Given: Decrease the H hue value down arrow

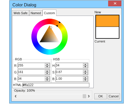Looking at the screenshot, I should point(85,67).
